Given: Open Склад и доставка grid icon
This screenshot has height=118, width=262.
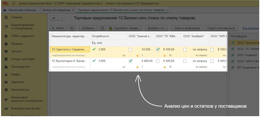Looking at the screenshot, I should pos(6,59).
